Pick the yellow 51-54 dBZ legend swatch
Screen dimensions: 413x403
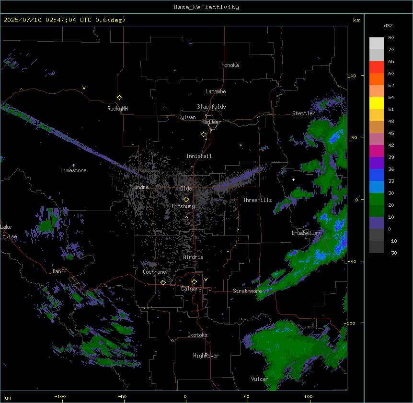coord(377,103)
